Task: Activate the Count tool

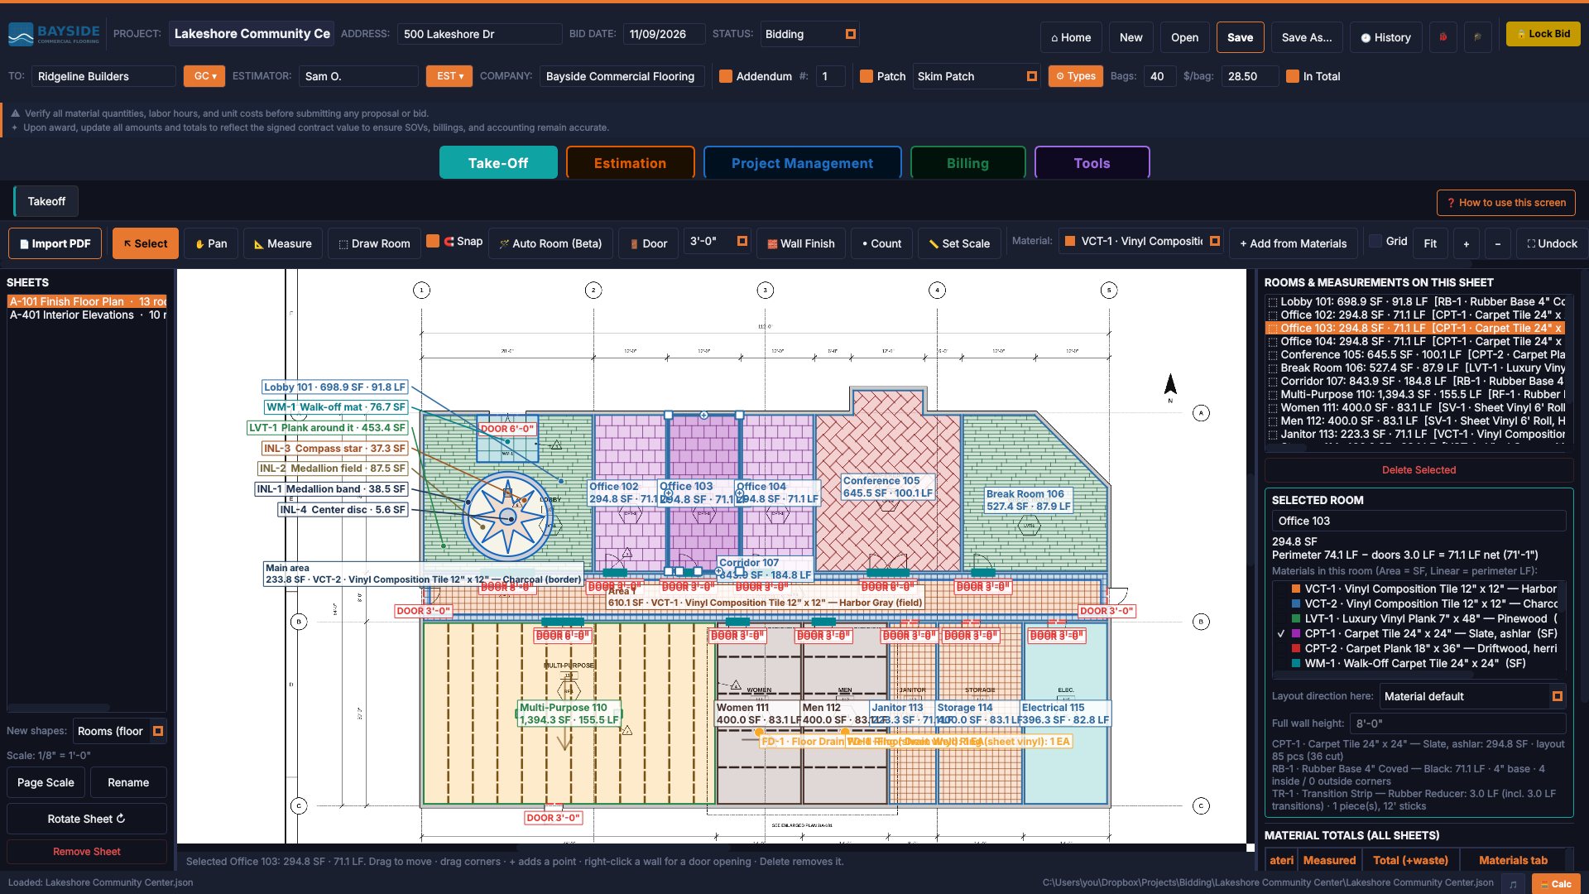Action: tap(881, 243)
